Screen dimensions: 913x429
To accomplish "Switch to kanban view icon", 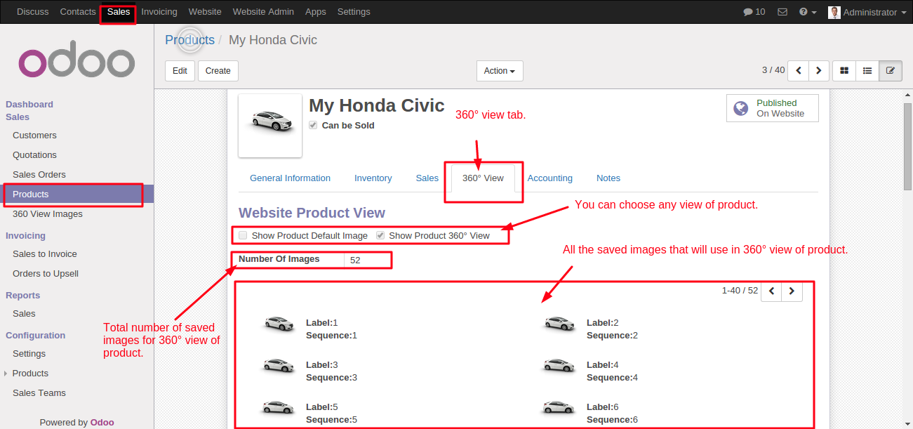I will pyautogui.click(x=844, y=71).
